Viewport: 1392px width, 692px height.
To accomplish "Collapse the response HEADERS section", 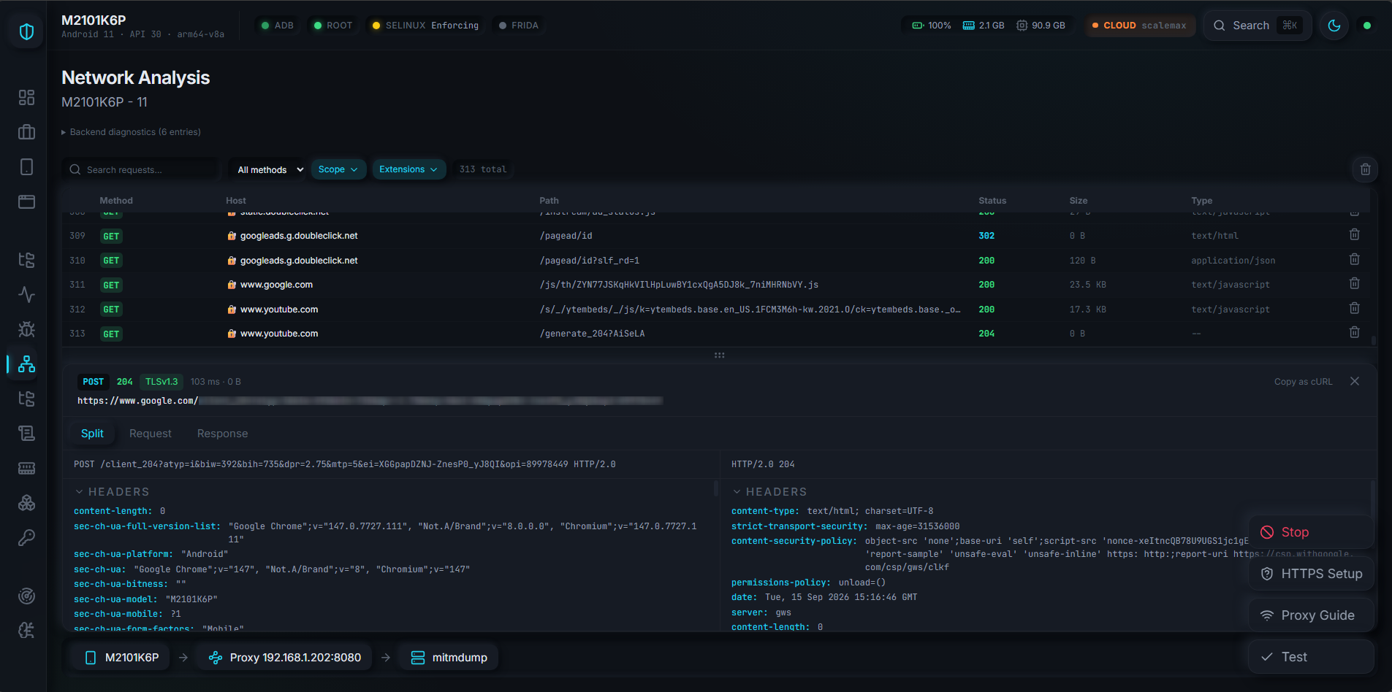I will tap(769, 492).
